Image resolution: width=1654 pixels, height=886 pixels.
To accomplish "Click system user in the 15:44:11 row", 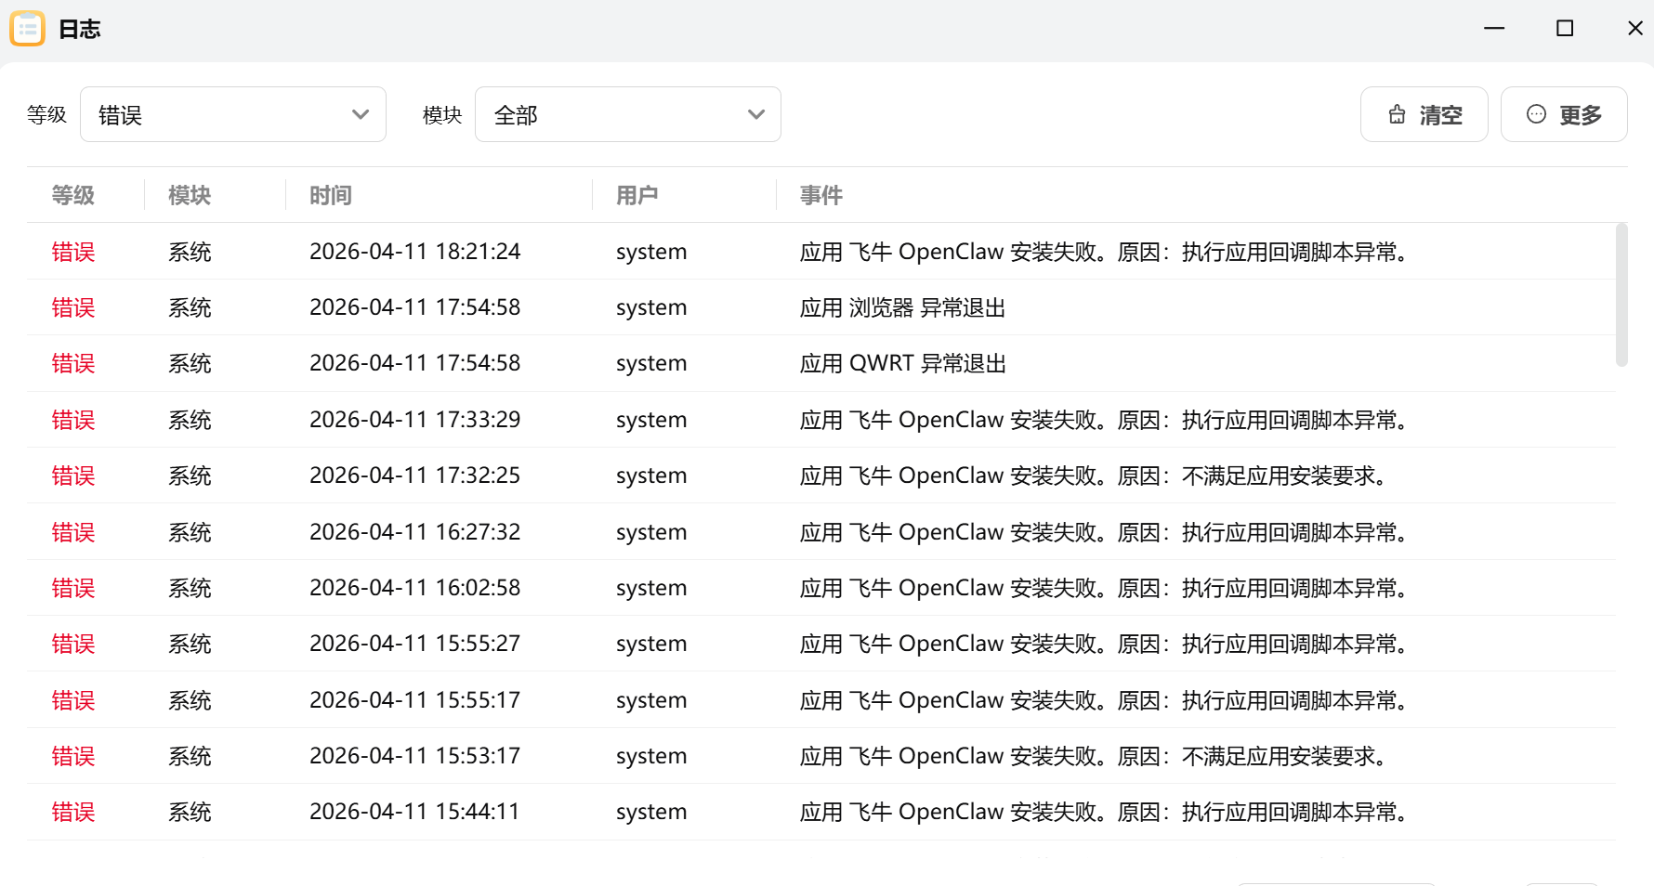I will [x=651, y=812].
